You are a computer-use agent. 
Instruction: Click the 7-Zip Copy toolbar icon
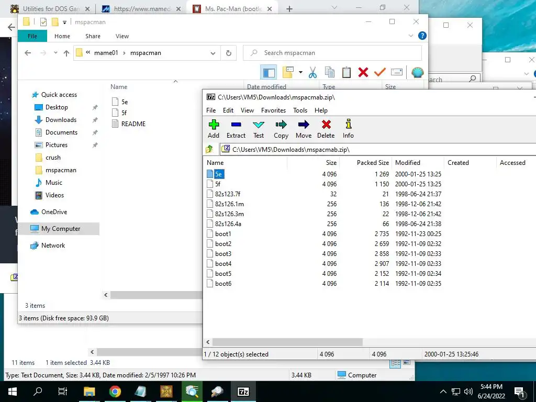(x=281, y=125)
